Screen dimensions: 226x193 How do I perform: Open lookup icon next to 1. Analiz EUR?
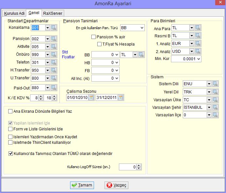tap(198, 44)
